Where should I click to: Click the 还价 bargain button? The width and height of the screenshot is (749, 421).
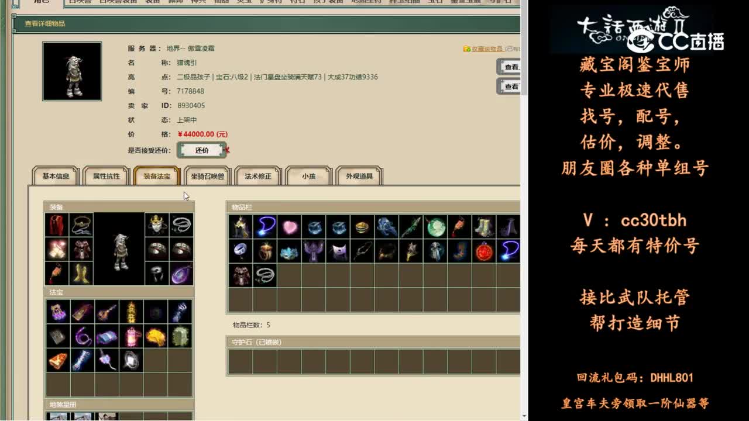click(x=202, y=150)
